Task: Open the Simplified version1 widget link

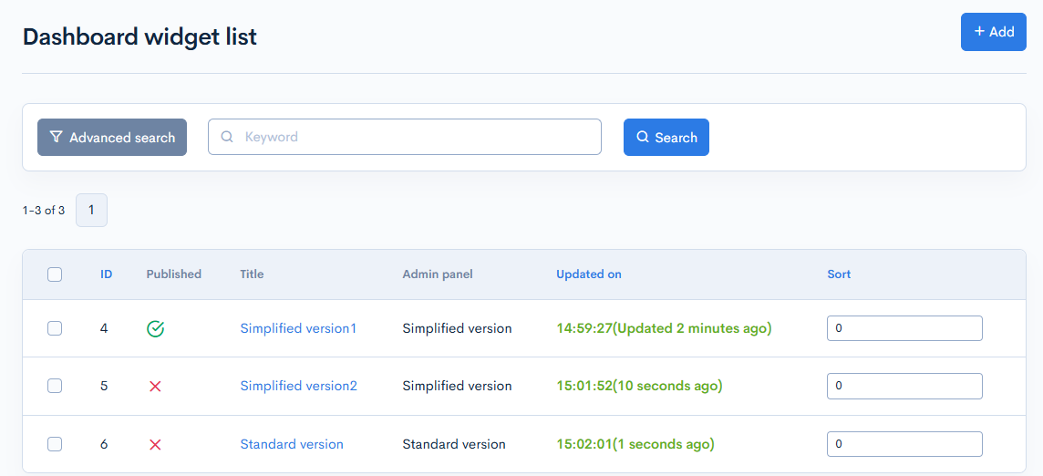Action: point(298,328)
